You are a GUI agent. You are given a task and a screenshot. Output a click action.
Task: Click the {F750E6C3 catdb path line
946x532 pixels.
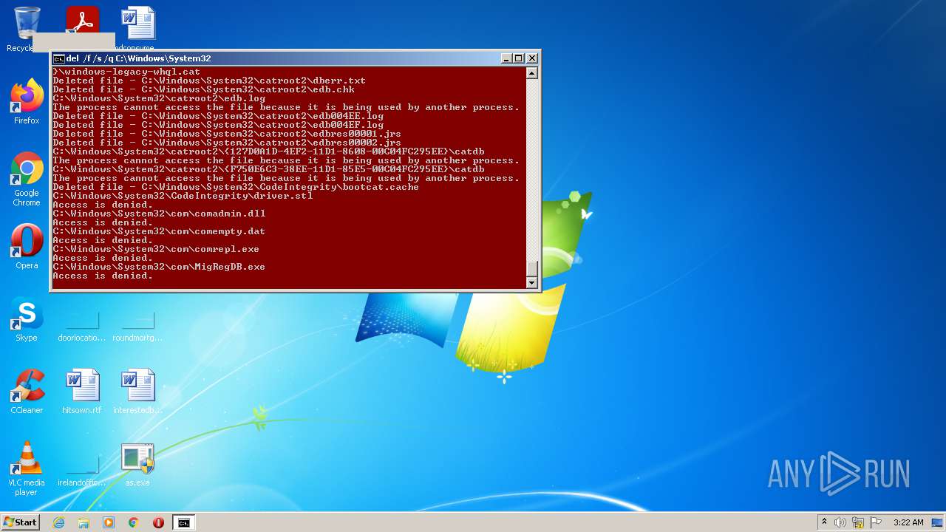268,169
